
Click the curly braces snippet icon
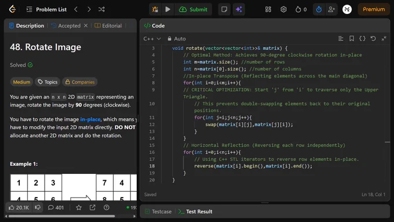point(362,38)
